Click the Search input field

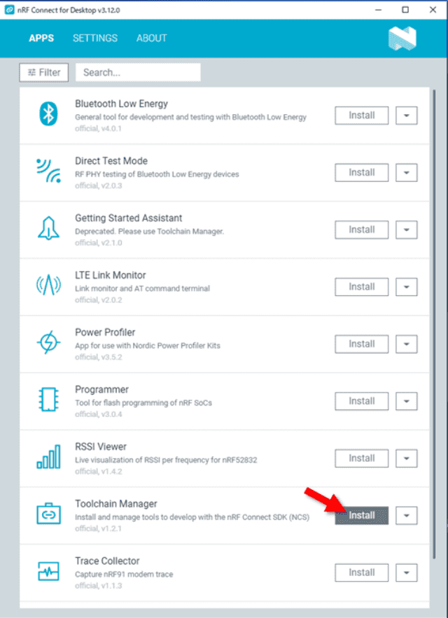coord(137,72)
